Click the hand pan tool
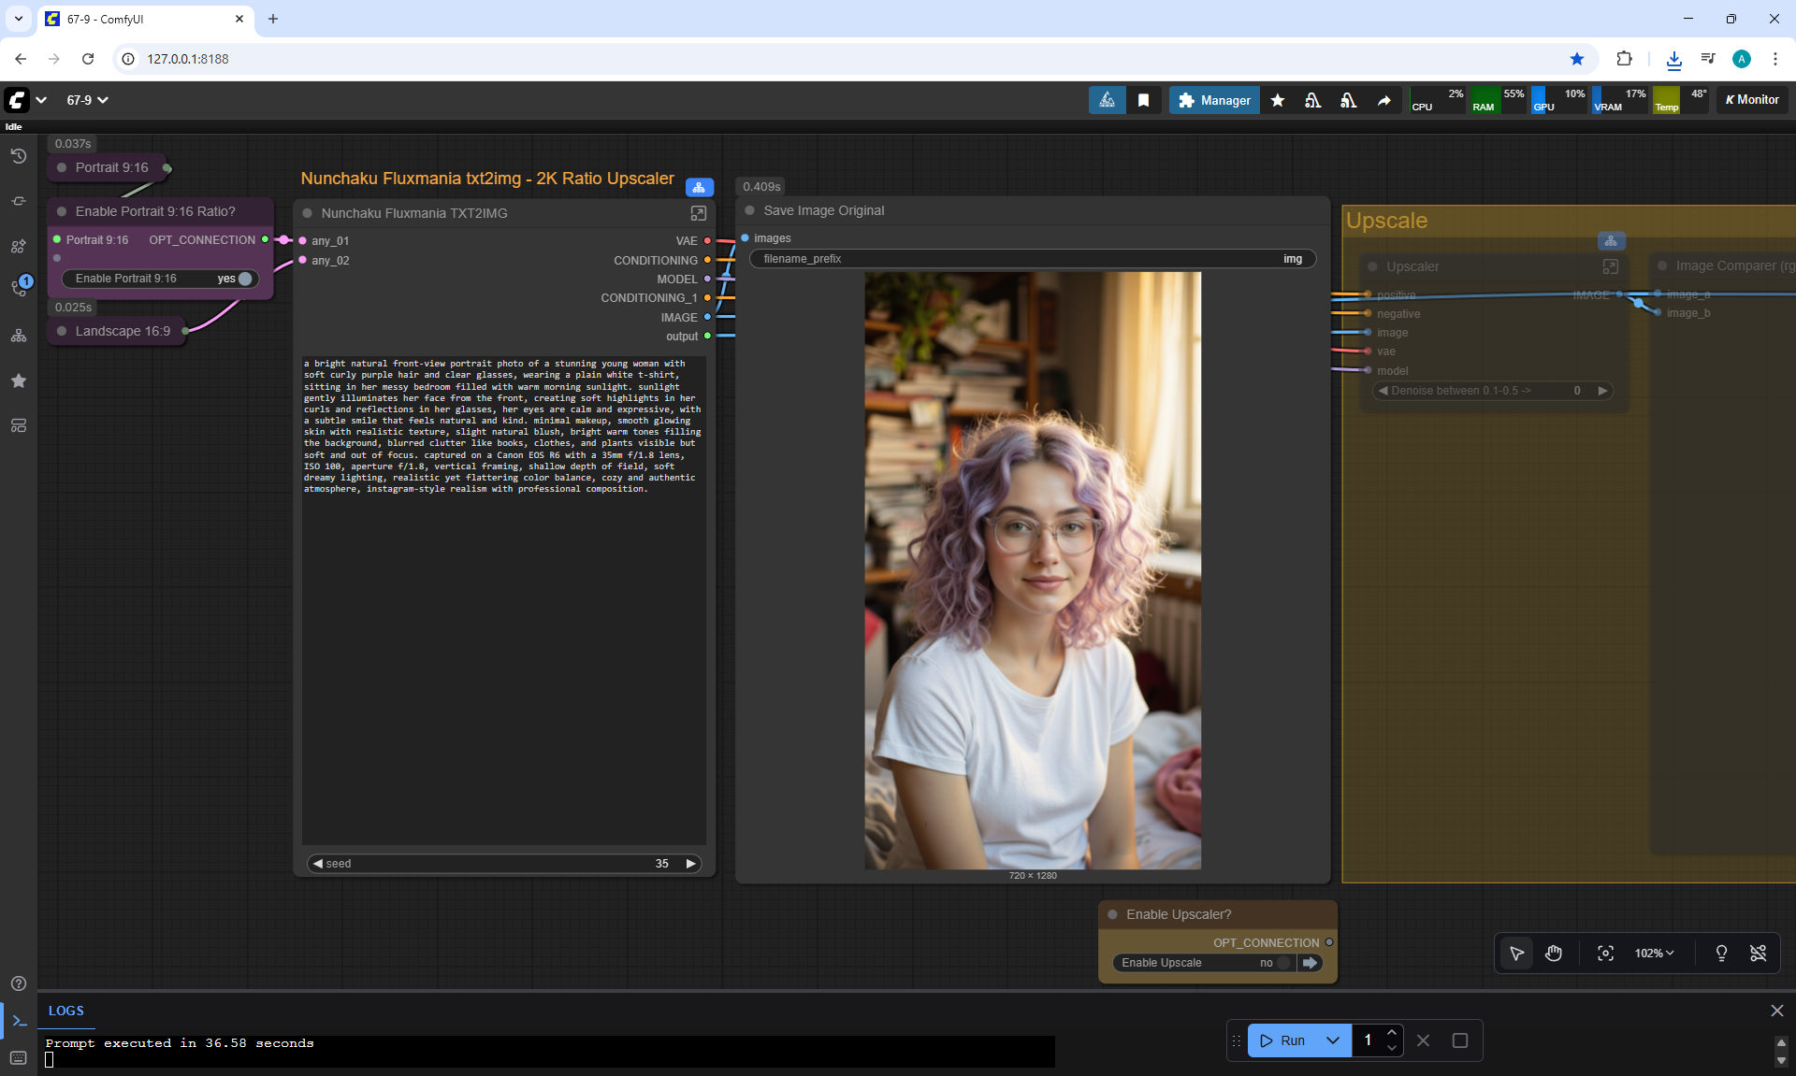Screen dimensions: 1796x1076 pos(1554,953)
